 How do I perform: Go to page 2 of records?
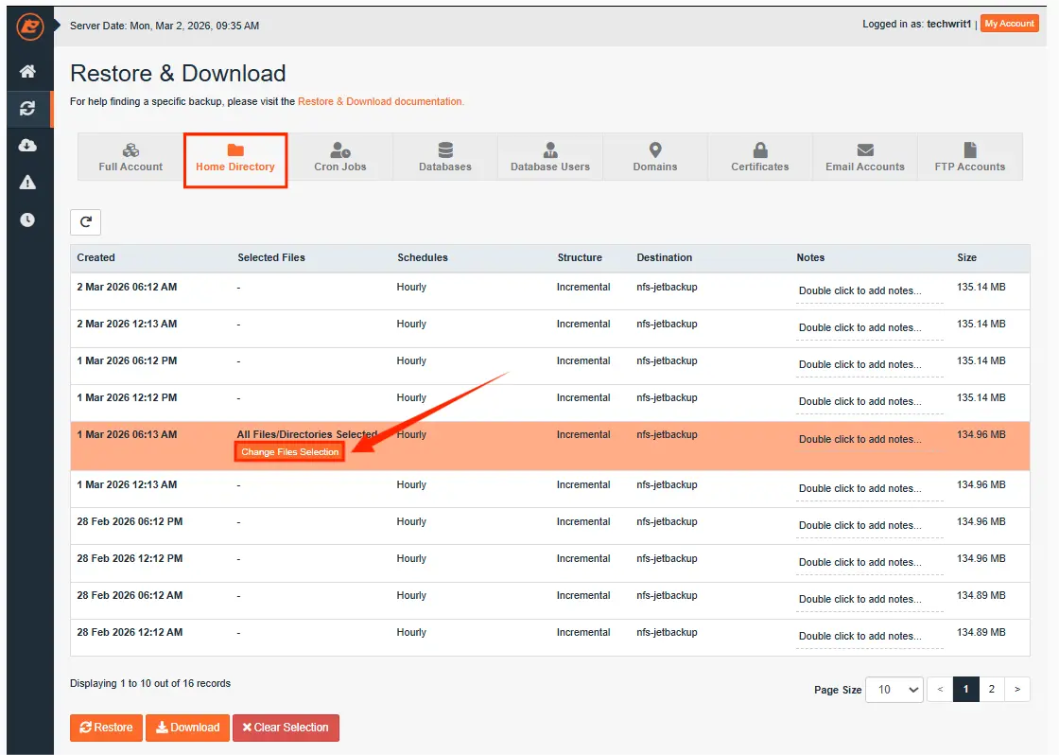(x=991, y=690)
